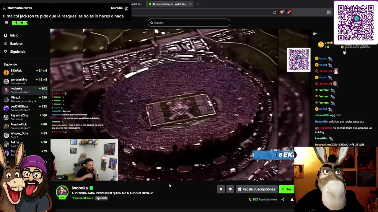
Task: Click the live video player
Action: click(x=181, y=105)
